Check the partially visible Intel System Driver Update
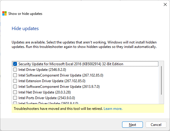The width and height of the screenshot is (170, 131). click(15, 103)
